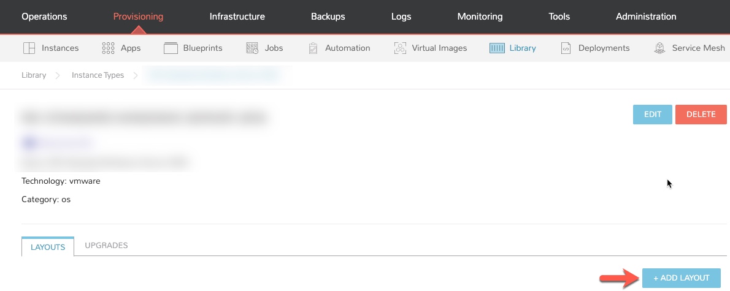Screen dimensions: 730x291
Task: Click the Virtual Images icon
Action: tap(400, 48)
